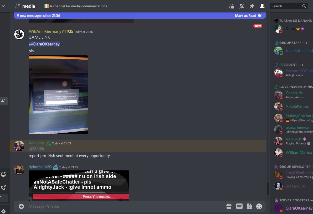Viewport: 313px width, 214px height.
Task: Open the Nitro gift icon
Action: click(x=229, y=206)
